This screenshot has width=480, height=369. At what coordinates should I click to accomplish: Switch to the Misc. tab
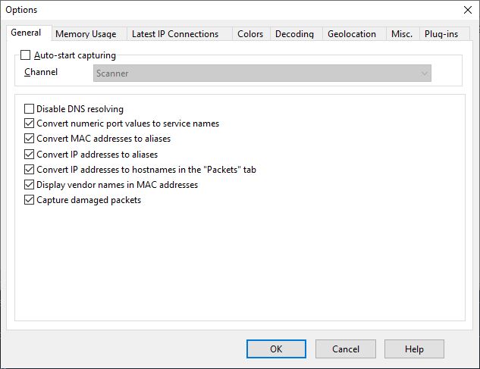(401, 34)
